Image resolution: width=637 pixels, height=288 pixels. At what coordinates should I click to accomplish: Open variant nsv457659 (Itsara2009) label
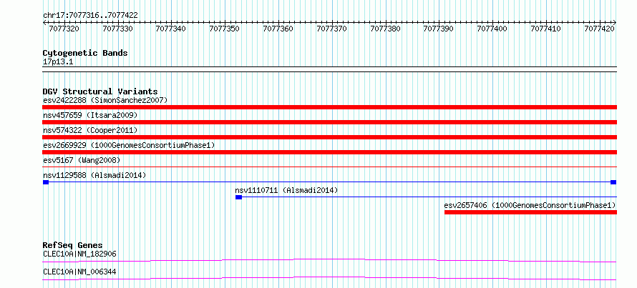[90, 115]
